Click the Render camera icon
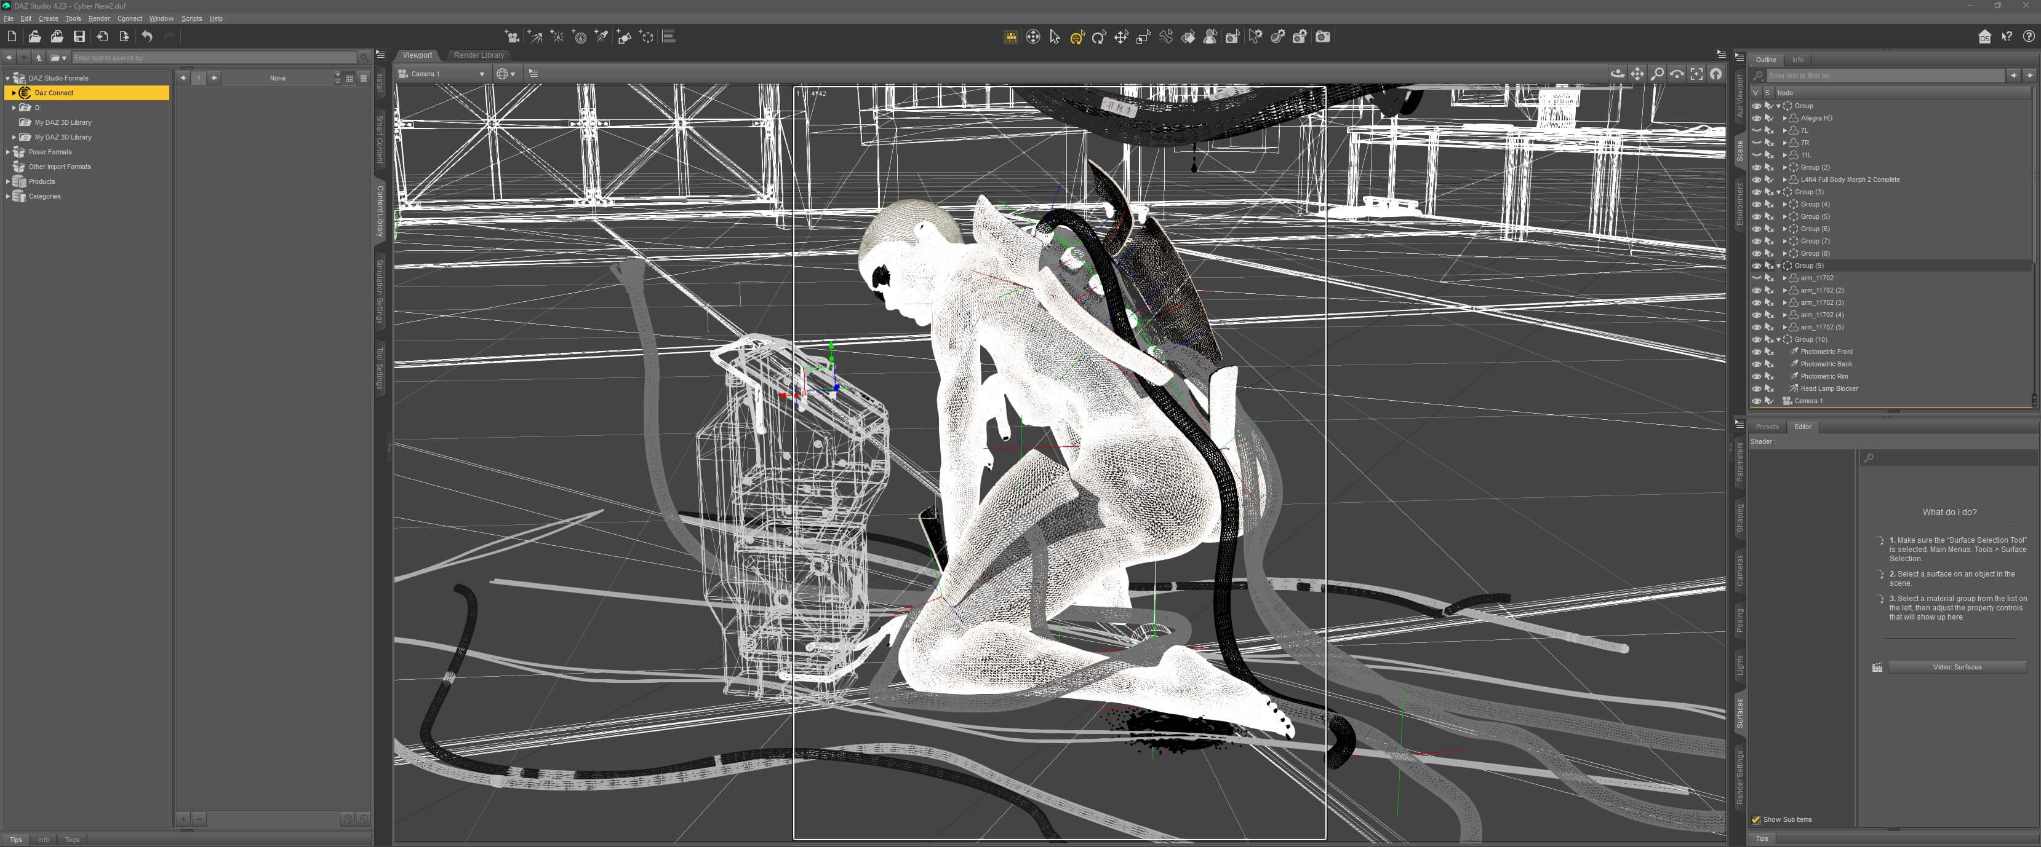Viewport: 2041px width, 847px height. click(x=1322, y=36)
